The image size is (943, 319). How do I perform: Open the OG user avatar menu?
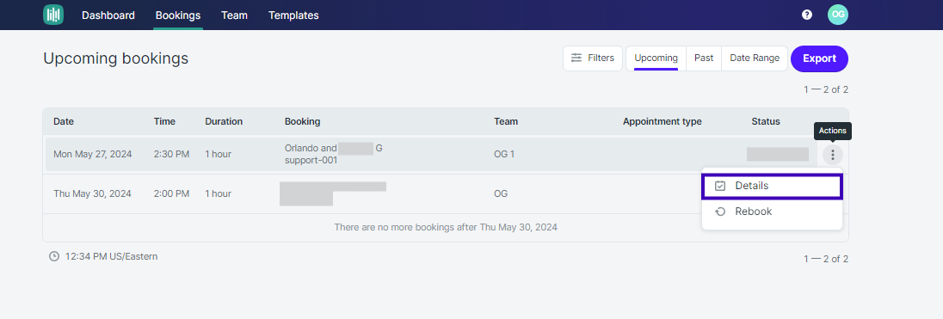pos(838,15)
